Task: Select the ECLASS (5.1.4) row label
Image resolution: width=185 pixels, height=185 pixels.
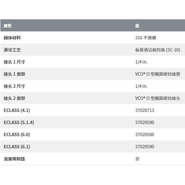Action: (x=19, y=123)
